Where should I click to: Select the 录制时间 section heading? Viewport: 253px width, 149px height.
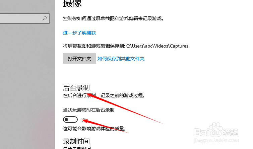point(76,141)
